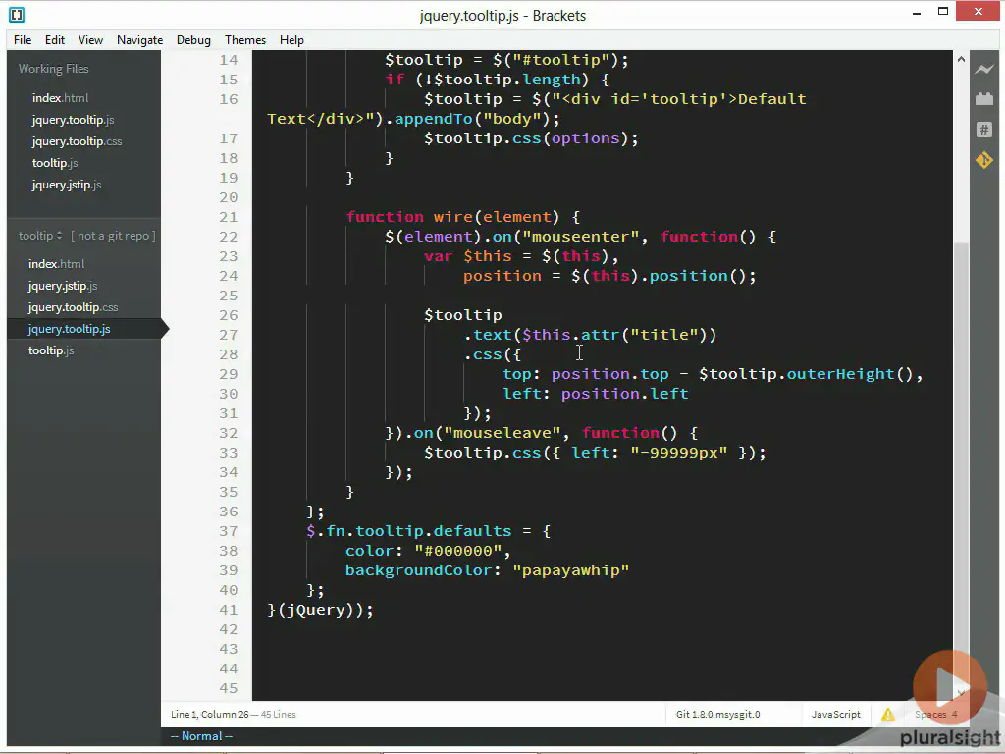Click the "mouseleave" string on line 32
Image resolution: width=1005 pixels, height=754 pixels.
click(502, 433)
